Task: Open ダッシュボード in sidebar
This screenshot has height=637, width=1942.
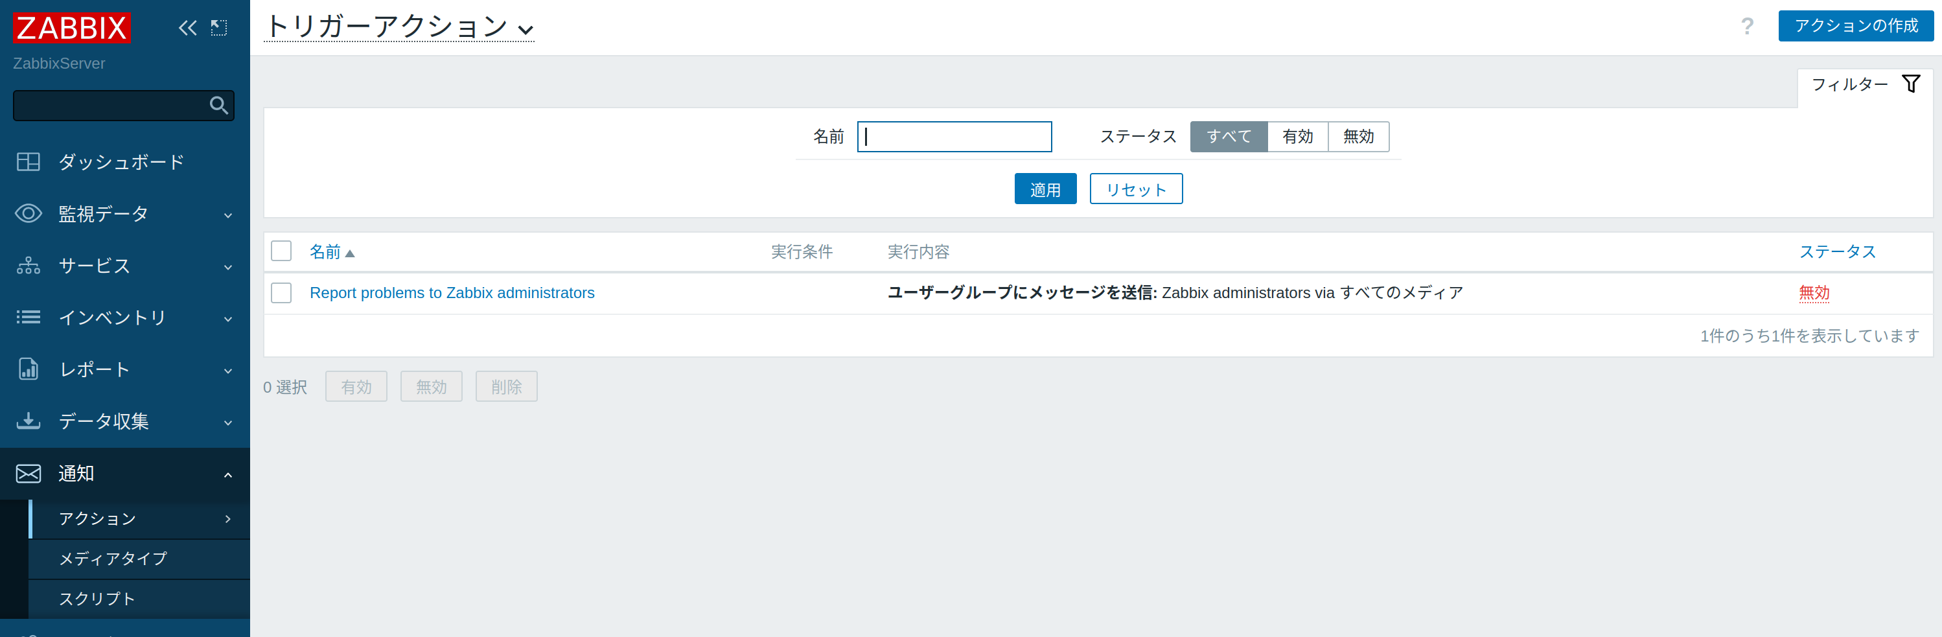Action: tap(121, 162)
